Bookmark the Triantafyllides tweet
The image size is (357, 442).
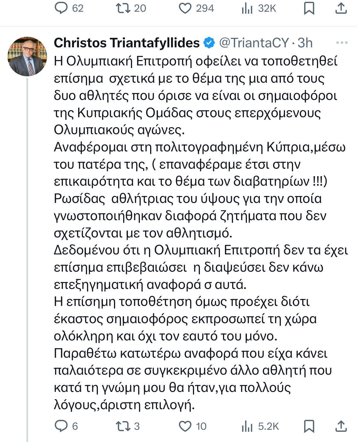[x=309, y=426]
